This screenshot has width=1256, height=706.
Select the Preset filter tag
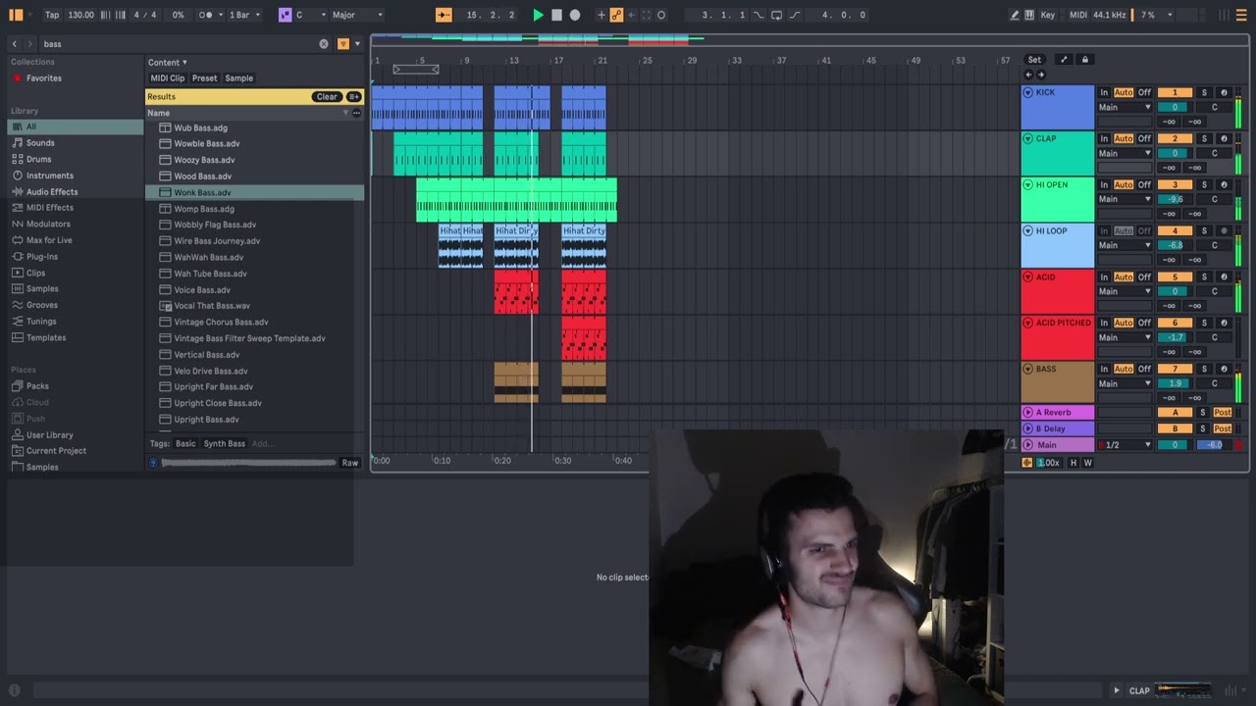pyautogui.click(x=204, y=78)
